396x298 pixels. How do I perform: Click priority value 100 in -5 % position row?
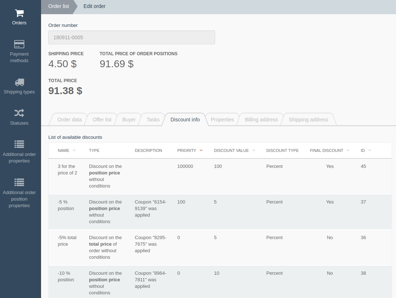coord(181,202)
